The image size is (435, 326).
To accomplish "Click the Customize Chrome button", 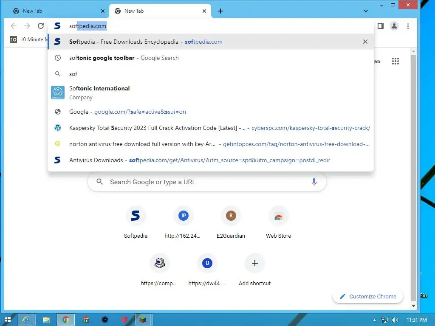I will [x=368, y=296].
